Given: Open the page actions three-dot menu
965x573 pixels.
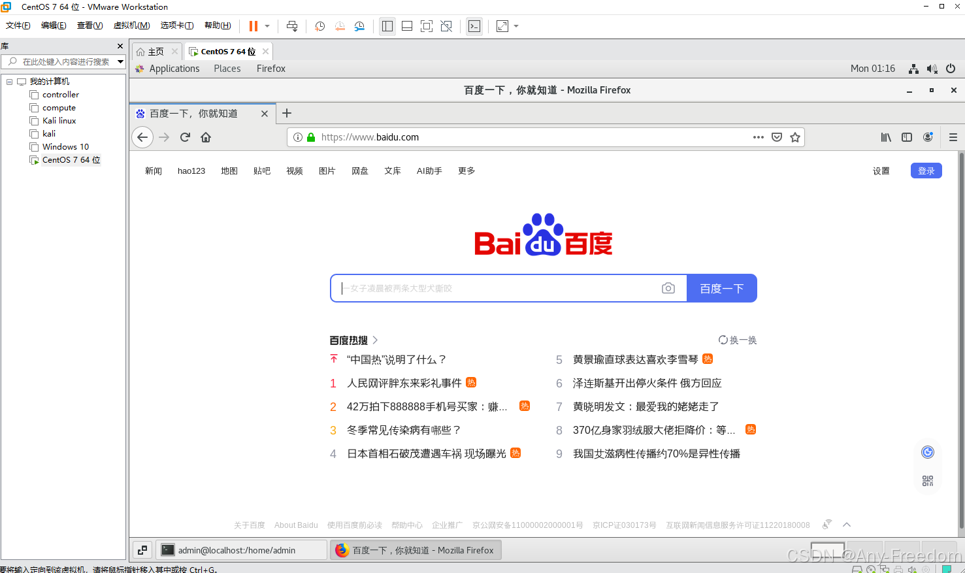Looking at the screenshot, I should [759, 137].
